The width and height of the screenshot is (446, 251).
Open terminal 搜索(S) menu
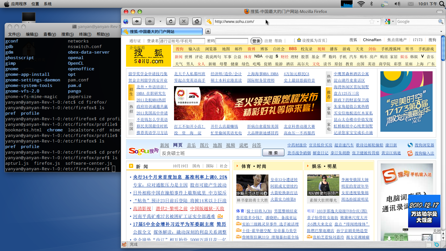pyautogui.click(x=68, y=34)
